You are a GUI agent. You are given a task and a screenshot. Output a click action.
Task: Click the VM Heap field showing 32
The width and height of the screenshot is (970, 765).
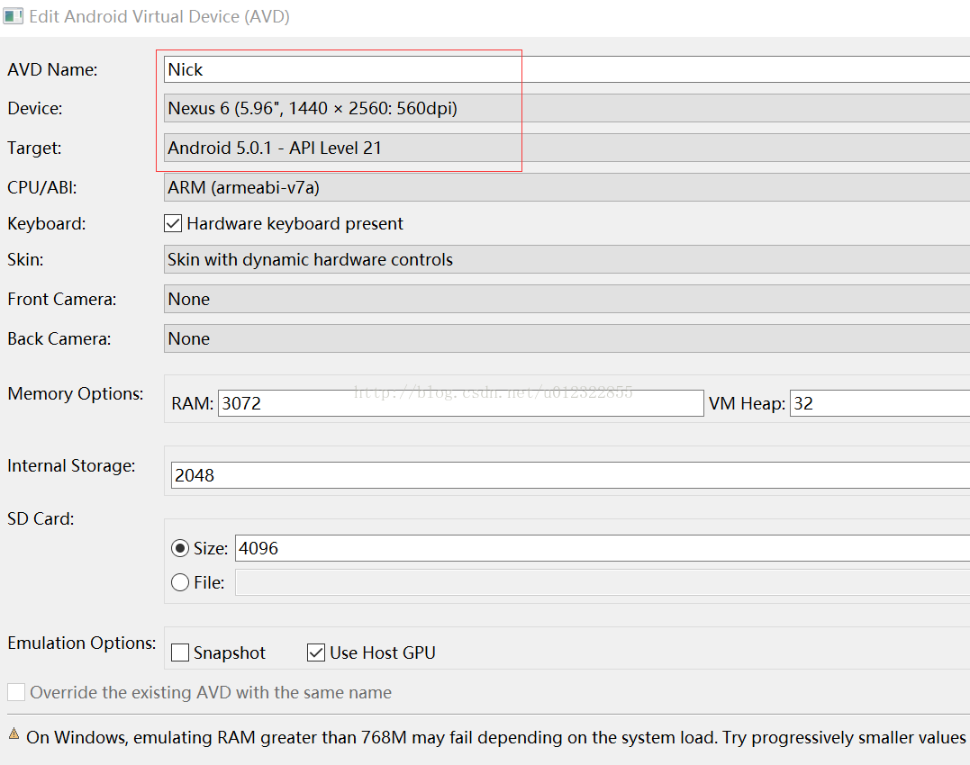tap(880, 403)
